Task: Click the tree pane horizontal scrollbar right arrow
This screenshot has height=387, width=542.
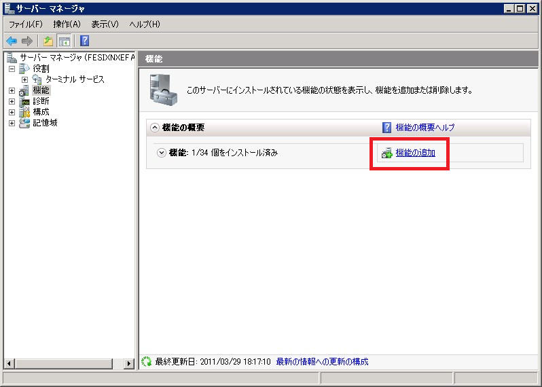Action: [x=130, y=364]
